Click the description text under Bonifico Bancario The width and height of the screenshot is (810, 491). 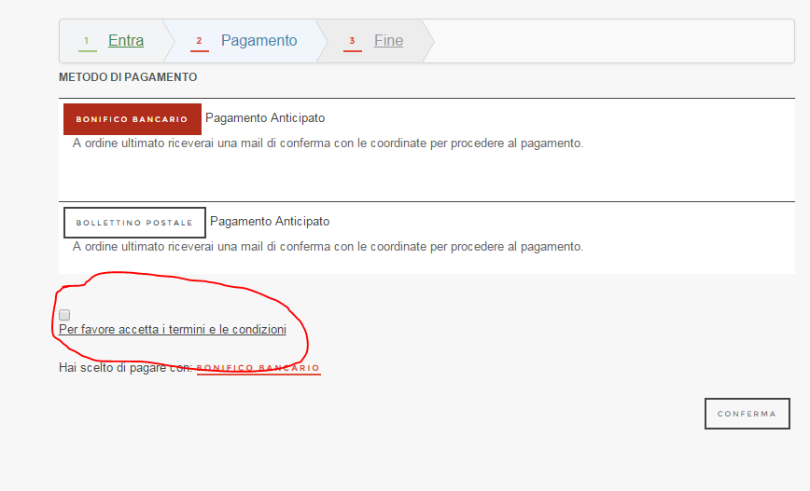click(x=328, y=143)
